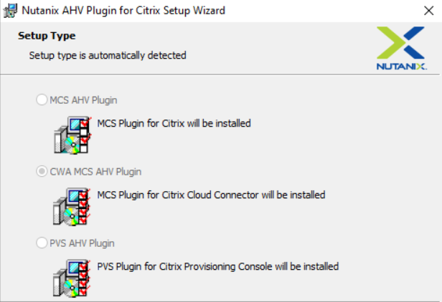Pick the PVS AHV Plugin radio button
This screenshot has height=302, width=442.
42,243
